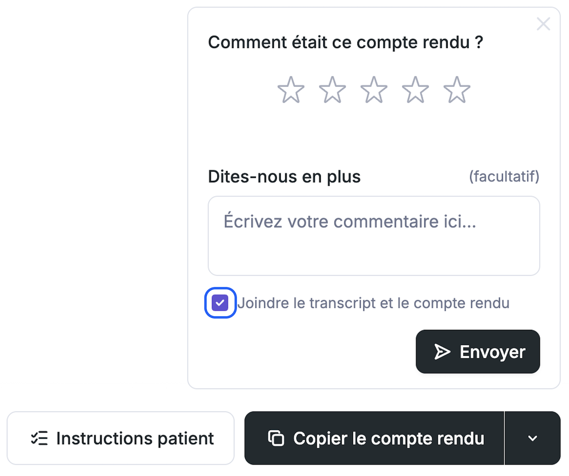Send feedback with the Envoyer button
The height and width of the screenshot is (476, 569).
coord(478,351)
